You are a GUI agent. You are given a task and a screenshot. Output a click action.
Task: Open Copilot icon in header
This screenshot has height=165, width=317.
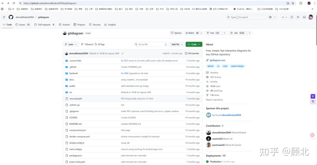[x=270, y=17]
